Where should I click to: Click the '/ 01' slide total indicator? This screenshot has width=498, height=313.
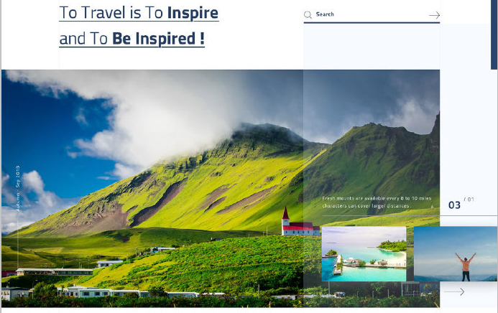click(x=469, y=199)
